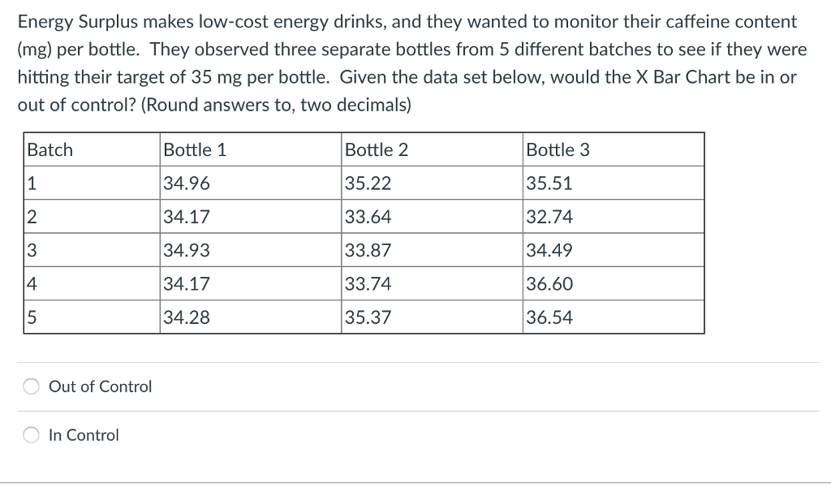Click the cell showing 36.60

coord(614,283)
